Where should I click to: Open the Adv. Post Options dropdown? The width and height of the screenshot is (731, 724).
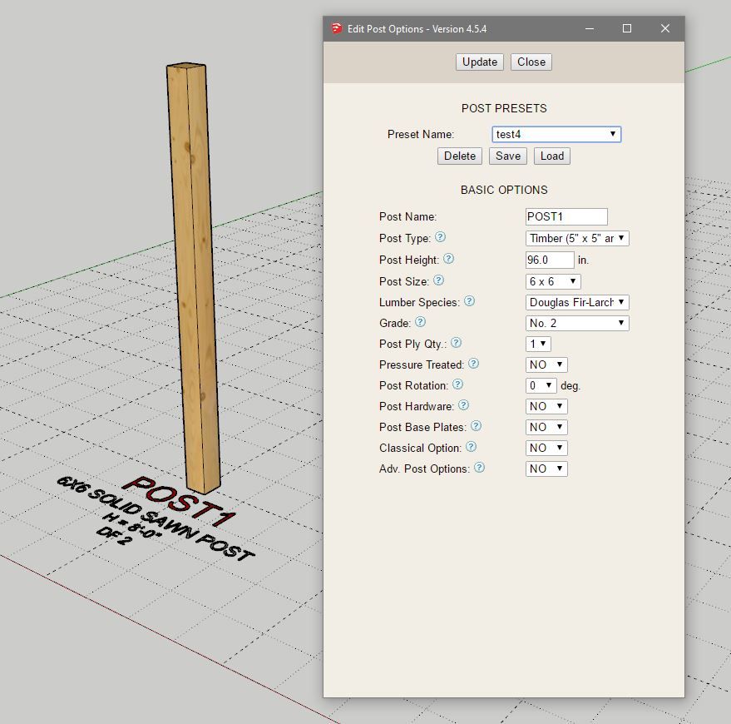[546, 469]
